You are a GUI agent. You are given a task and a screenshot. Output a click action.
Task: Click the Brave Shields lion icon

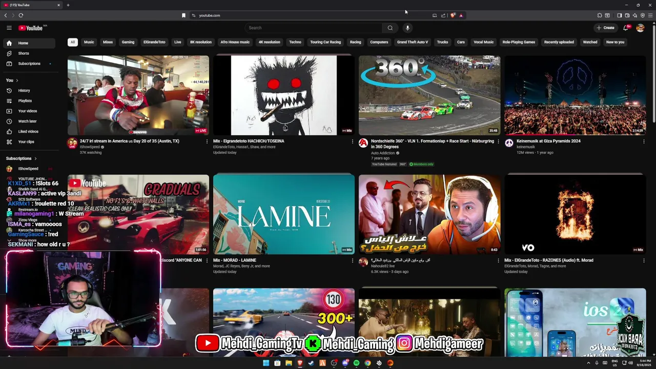(453, 15)
